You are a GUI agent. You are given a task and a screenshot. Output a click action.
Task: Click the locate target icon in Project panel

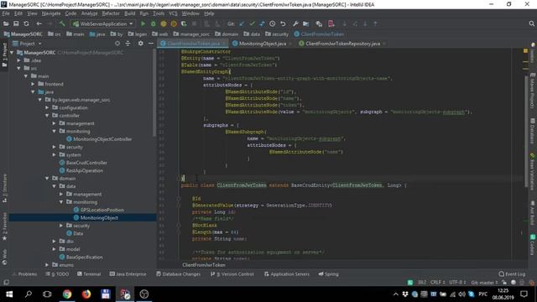tap(117, 44)
